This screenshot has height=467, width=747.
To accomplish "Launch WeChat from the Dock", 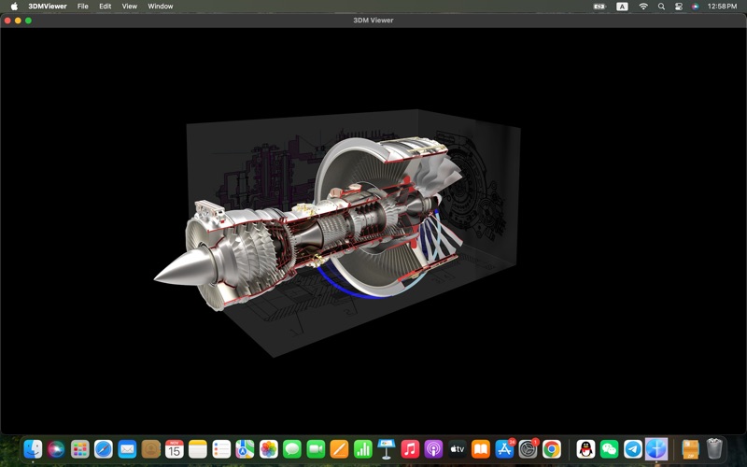I will pyautogui.click(x=610, y=449).
